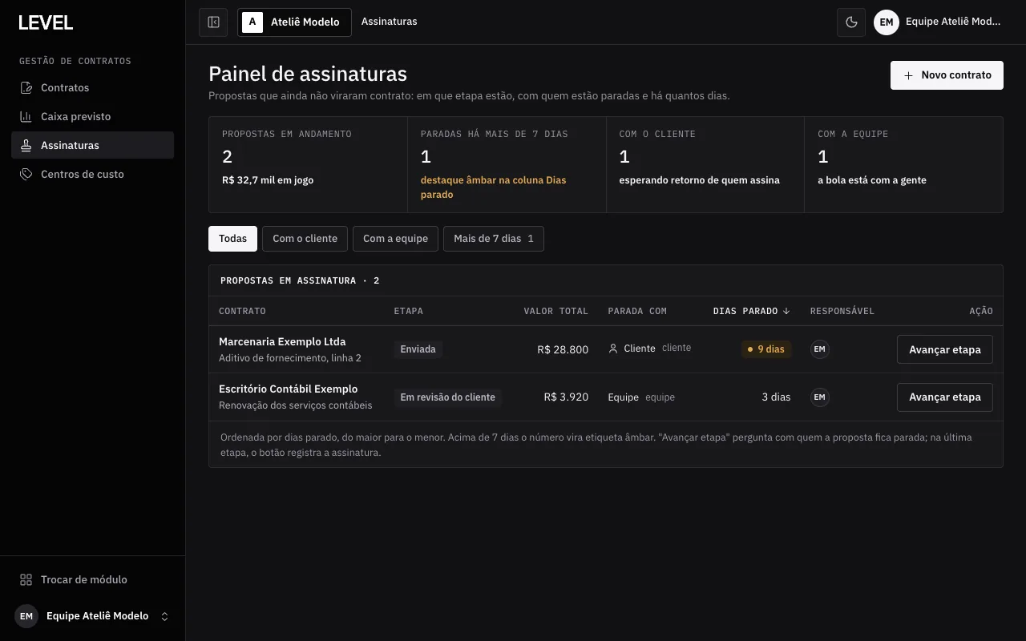Click the Caixa previsto chart icon
This screenshot has height=641, width=1026.
pyautogui.click(x=26, y=116)
